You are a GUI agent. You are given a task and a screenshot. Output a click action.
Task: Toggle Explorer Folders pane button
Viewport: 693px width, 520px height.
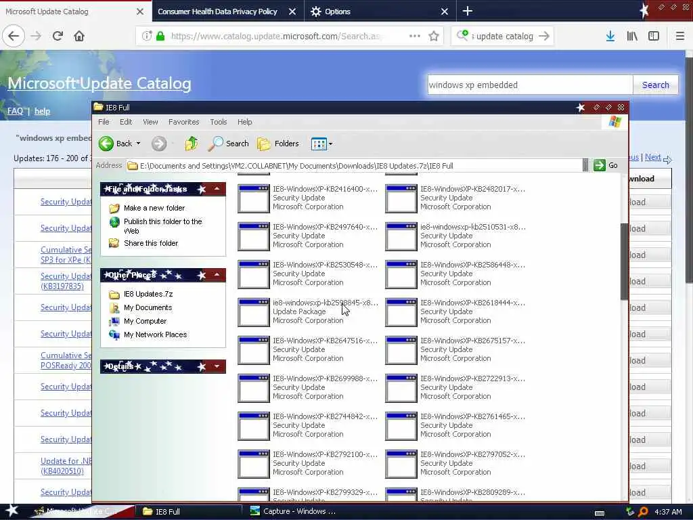click(278, 144)
